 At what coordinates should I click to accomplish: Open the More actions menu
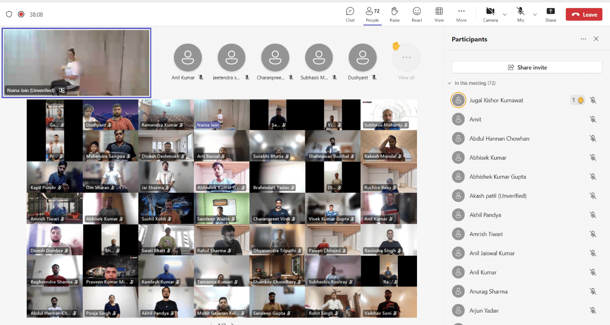point(461,14)
